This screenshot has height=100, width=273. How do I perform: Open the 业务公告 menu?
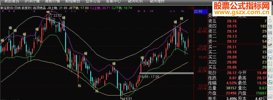[x=93, y=1]
